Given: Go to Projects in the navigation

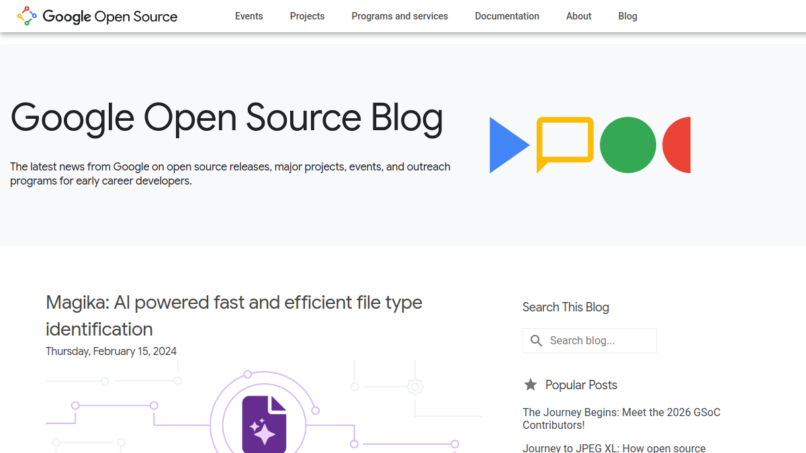Looking at the screenshot, I should pyautogui.click(x=308, y=16).
